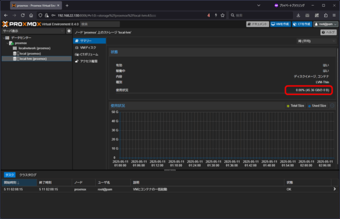Select localnetwork (proxmox) tree item

[x=35, y=48]
